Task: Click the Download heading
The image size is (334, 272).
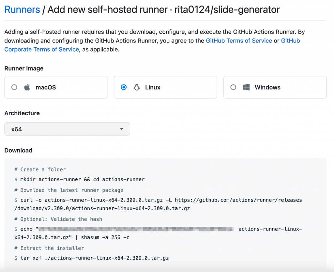Action: [18, 151]
